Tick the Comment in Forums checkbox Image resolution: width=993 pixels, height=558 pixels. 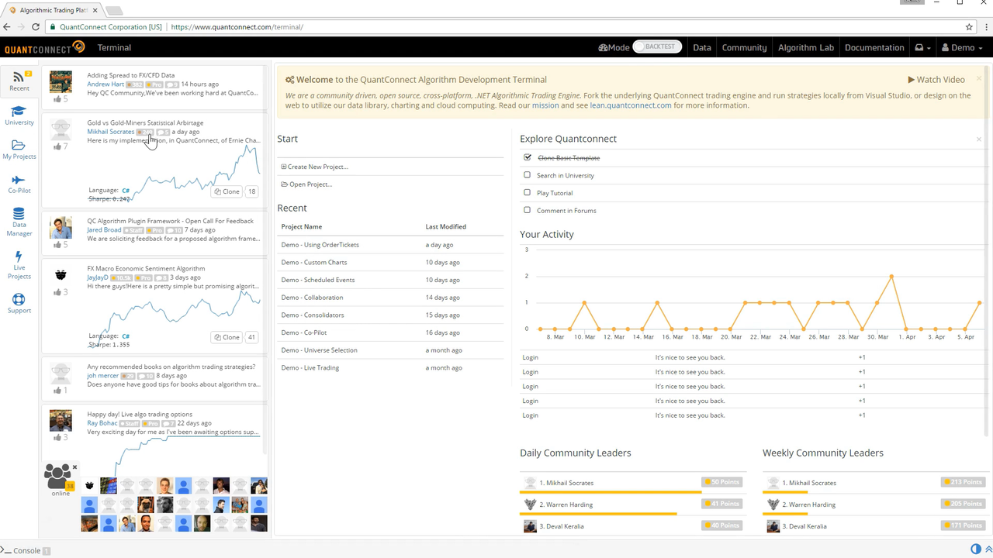pos(528,210)
